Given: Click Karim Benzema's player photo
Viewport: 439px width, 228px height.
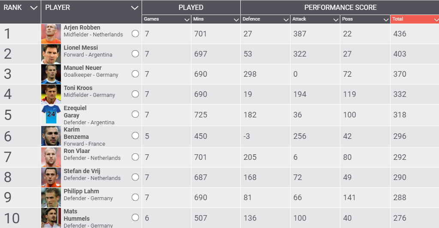Looking at the screenshot, I should pyautogui.click(x=51, y=136).
